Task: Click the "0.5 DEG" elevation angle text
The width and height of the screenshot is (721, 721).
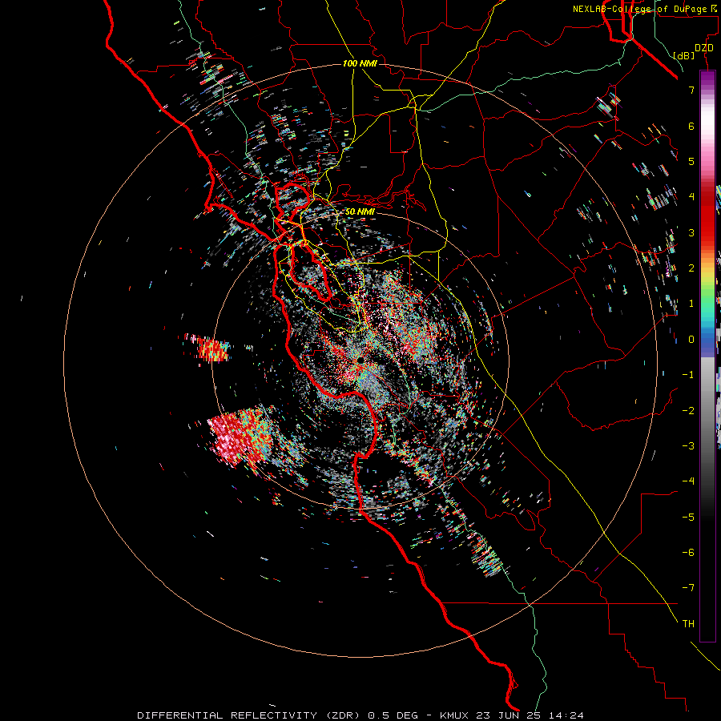Action: pos(393,715)
